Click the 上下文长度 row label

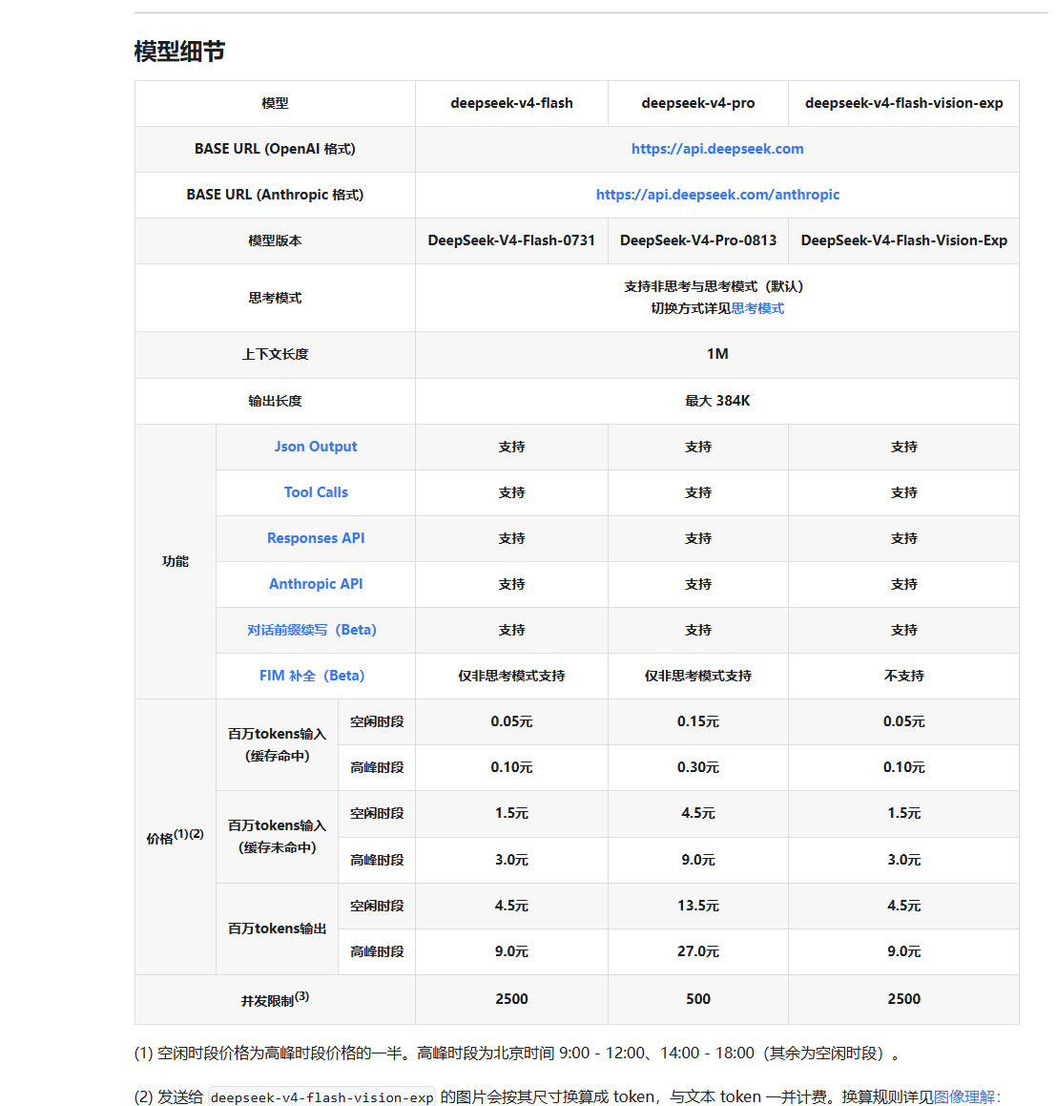pyautogui.click(x=275, y=354)
